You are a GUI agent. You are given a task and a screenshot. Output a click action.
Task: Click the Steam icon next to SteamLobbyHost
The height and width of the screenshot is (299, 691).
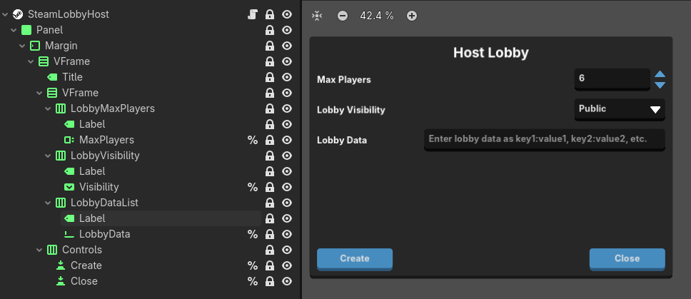pos(18,14)
